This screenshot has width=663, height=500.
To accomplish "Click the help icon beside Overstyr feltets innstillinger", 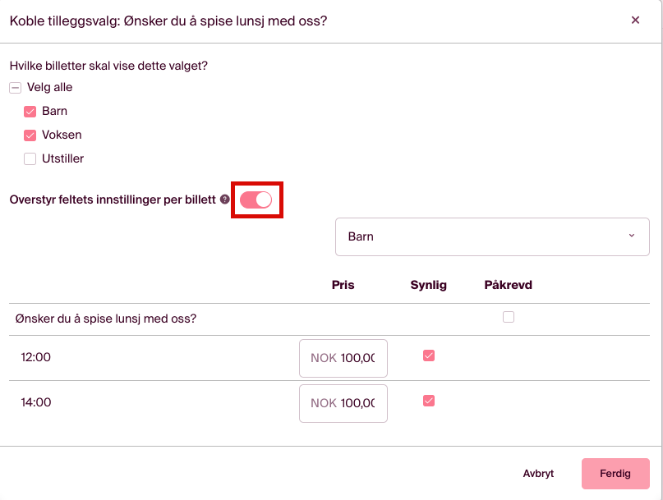I will (225, 200).
